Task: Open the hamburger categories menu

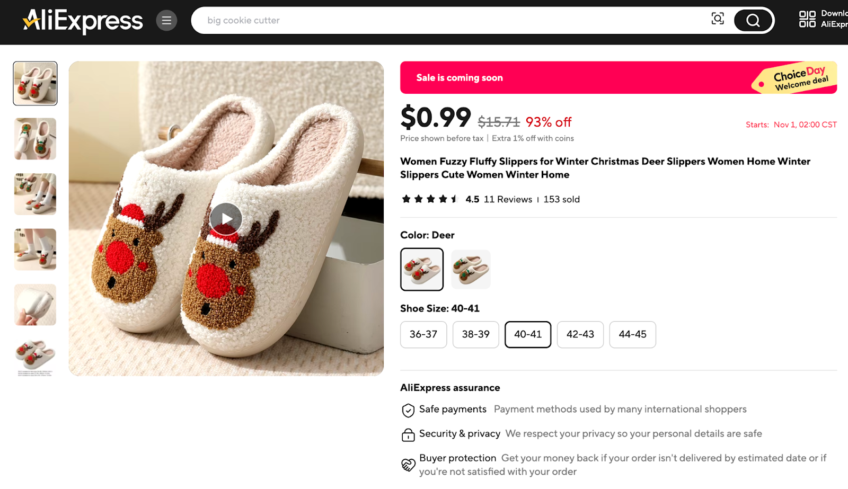Action: pyautogui.click(x=166, y=20)
